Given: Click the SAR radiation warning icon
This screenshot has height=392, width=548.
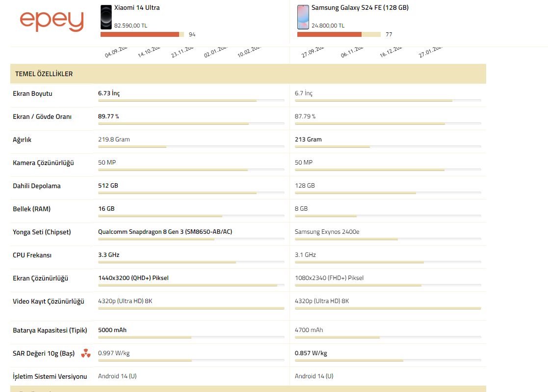Looking at the screenshot, I should tap(86, 354).
